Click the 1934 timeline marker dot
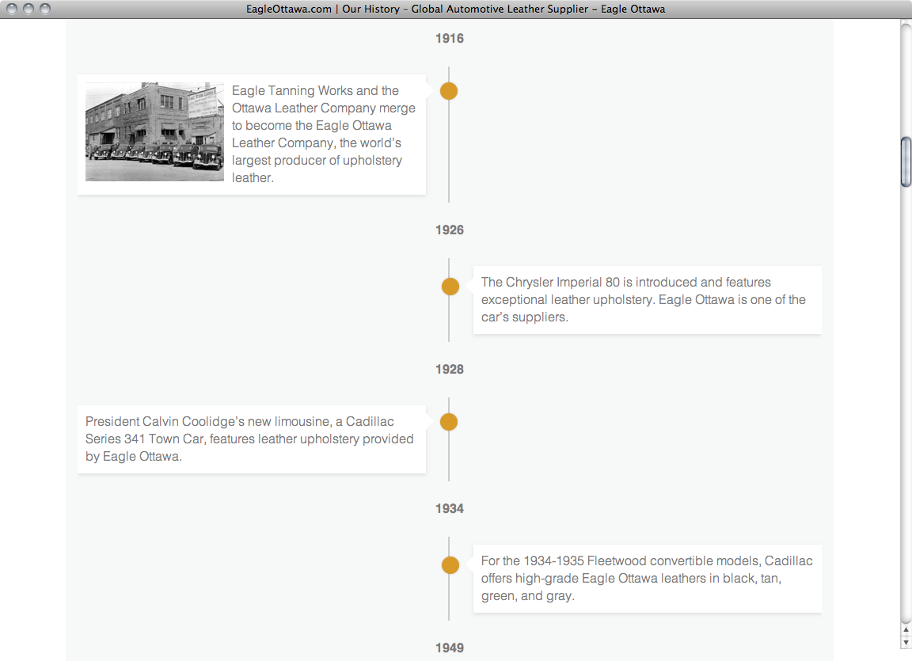The height and width of the screenshot is (661, 912). pos(450,565)
